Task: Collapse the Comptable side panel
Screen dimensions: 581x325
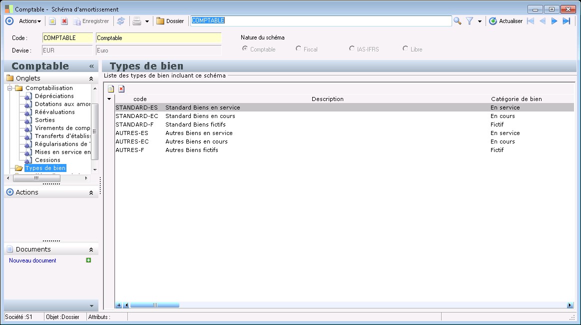Action: (91, 66)
